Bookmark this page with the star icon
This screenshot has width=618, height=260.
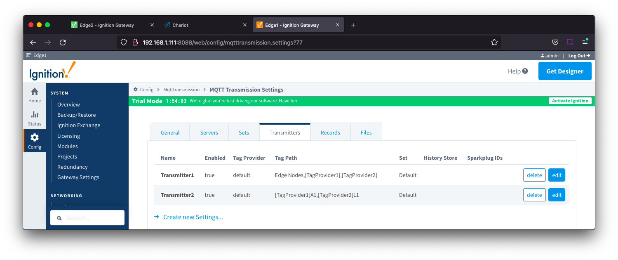[494, 42]
